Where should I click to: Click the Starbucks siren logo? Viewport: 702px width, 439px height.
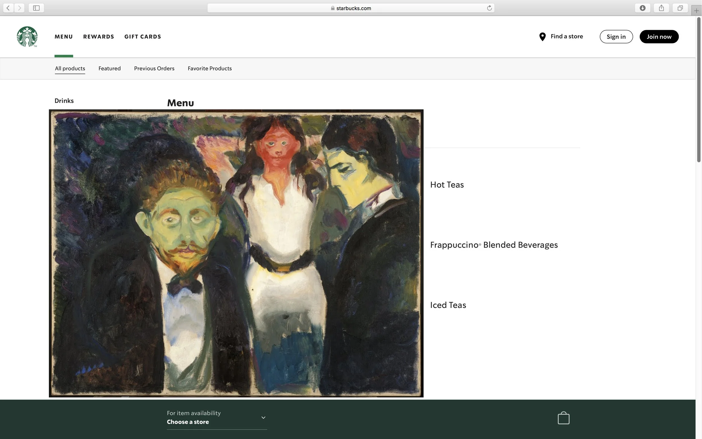(27, 37)
